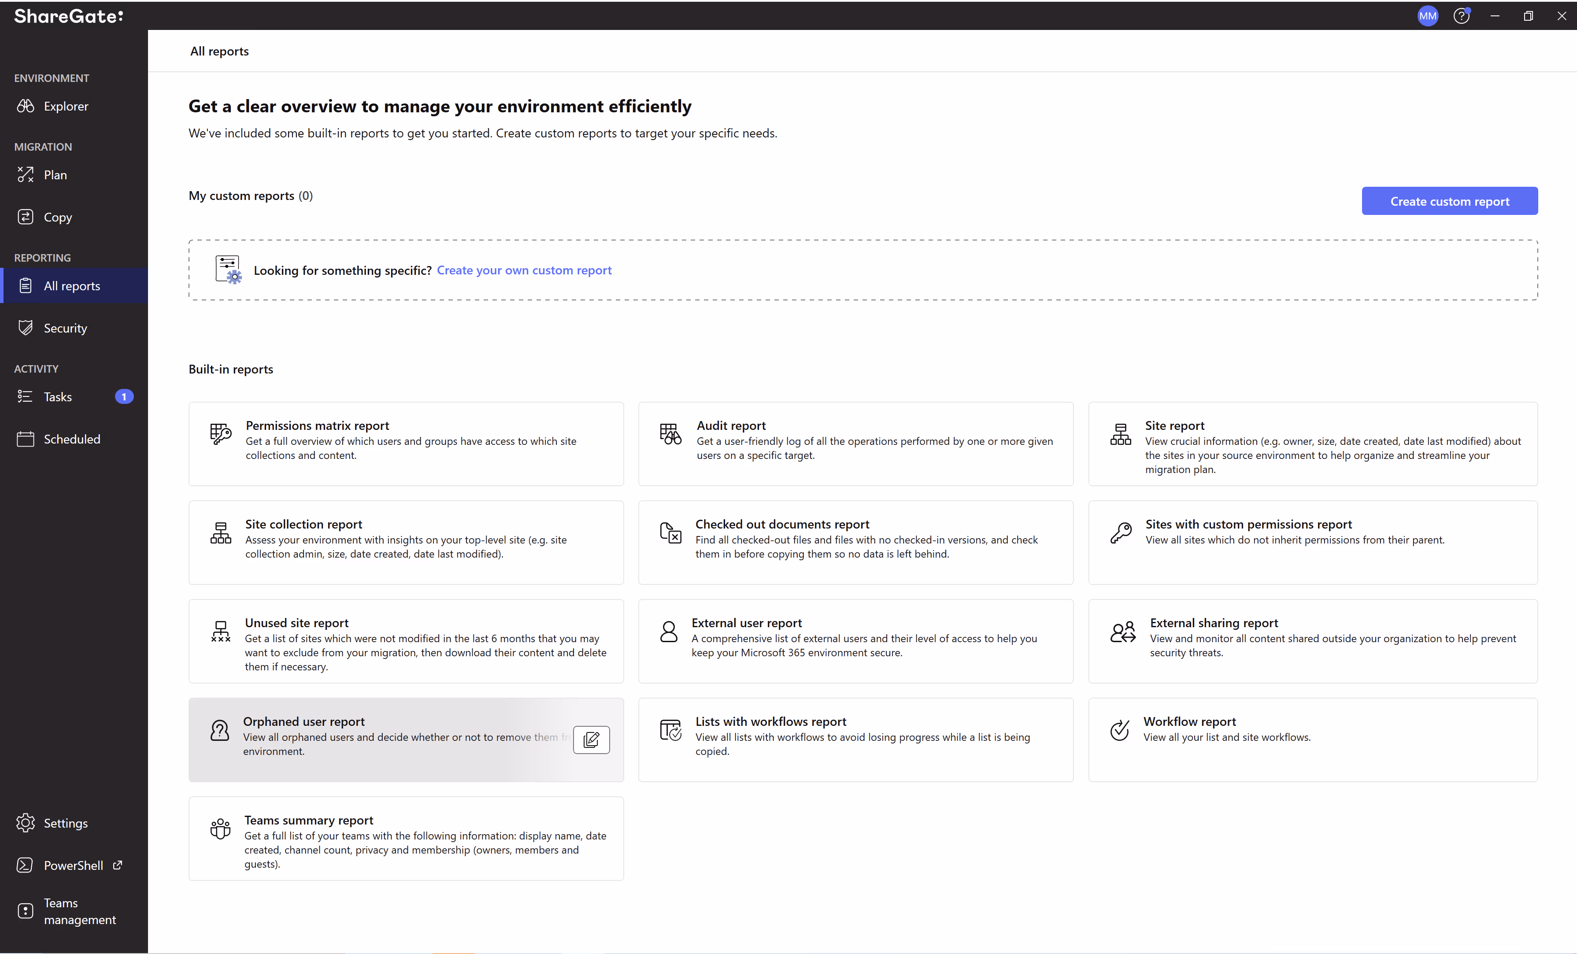This screenshot has height=954, width=1577.
Task: Open the help question mark icon
Action: coord(1461,16)
